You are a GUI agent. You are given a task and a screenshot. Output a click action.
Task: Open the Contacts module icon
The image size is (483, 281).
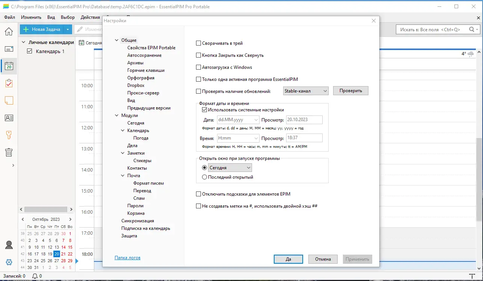[x=9, y=118]
